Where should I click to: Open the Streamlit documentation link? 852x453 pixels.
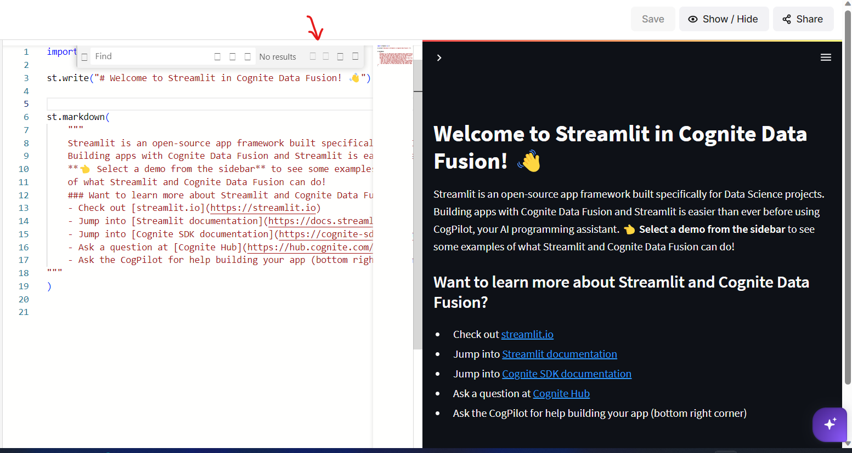click(x=560, y=354)
